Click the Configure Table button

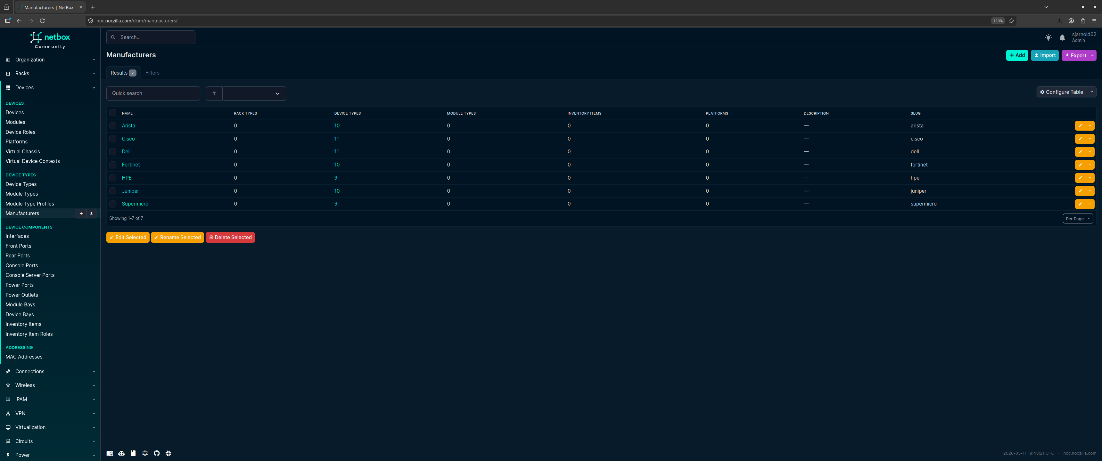[1061, 92]
